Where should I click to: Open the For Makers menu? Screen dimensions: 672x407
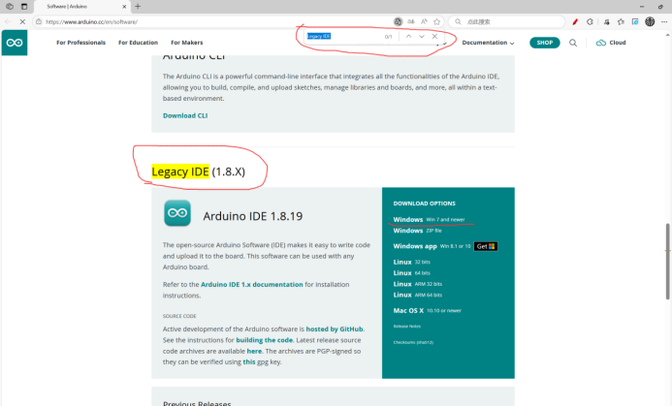coord(187,43)
